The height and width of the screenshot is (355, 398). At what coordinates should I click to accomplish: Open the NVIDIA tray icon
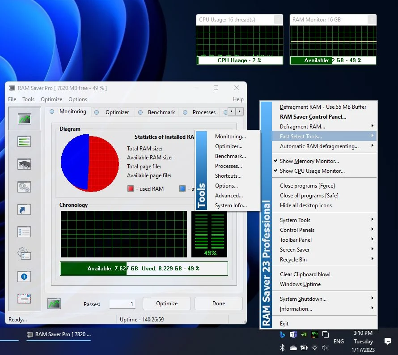click(x=304, y=334)
